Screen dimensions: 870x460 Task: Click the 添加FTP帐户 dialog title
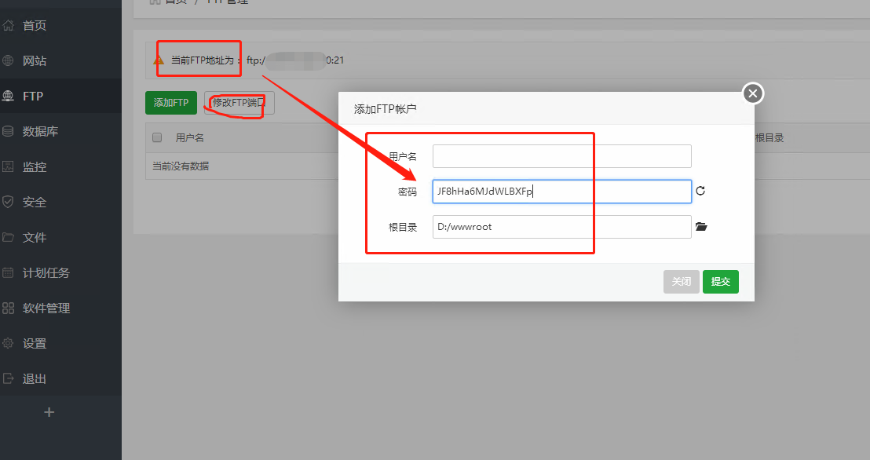[385, 109]
